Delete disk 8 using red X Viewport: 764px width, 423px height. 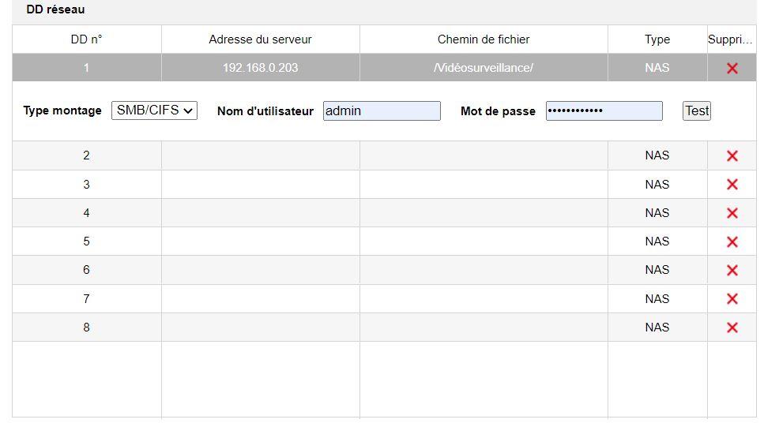pos(732,328)
